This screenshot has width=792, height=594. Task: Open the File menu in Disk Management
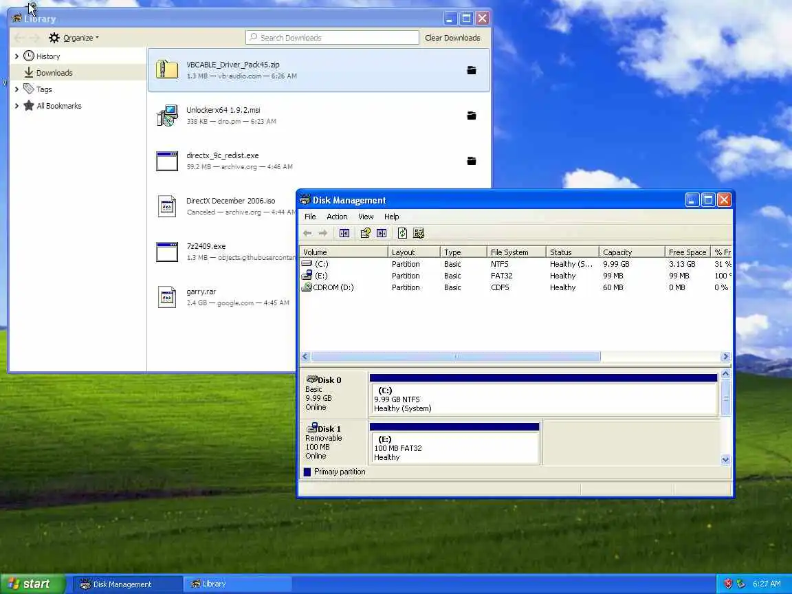[x=310, y=217]
